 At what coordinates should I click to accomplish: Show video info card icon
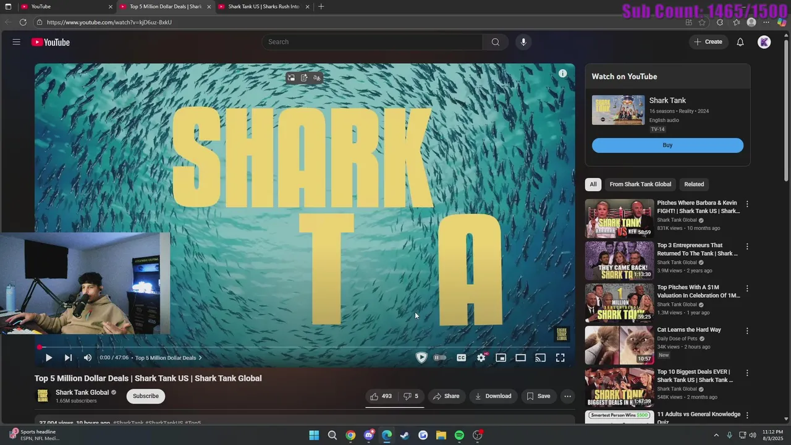tap(563, 74)
